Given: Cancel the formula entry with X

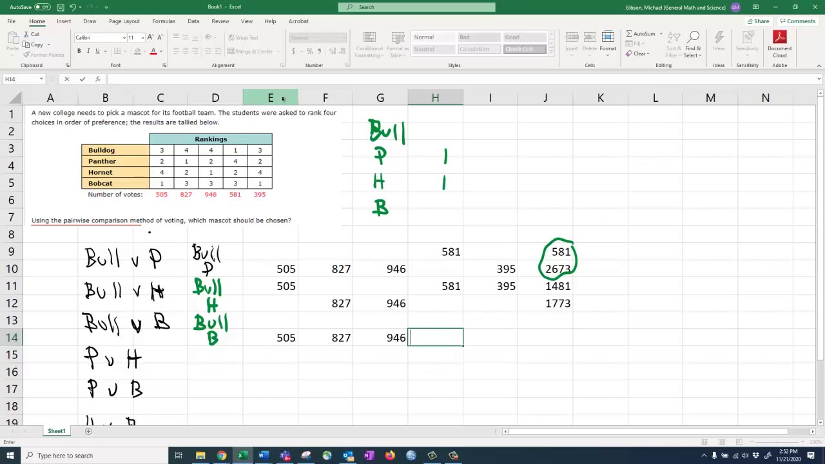Looking at the screenshot, I should coord(66,79).
